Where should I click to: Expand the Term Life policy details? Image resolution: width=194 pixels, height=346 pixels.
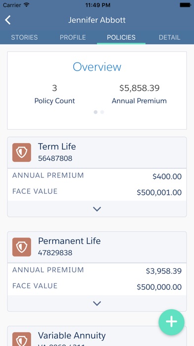tap(97, 209)
